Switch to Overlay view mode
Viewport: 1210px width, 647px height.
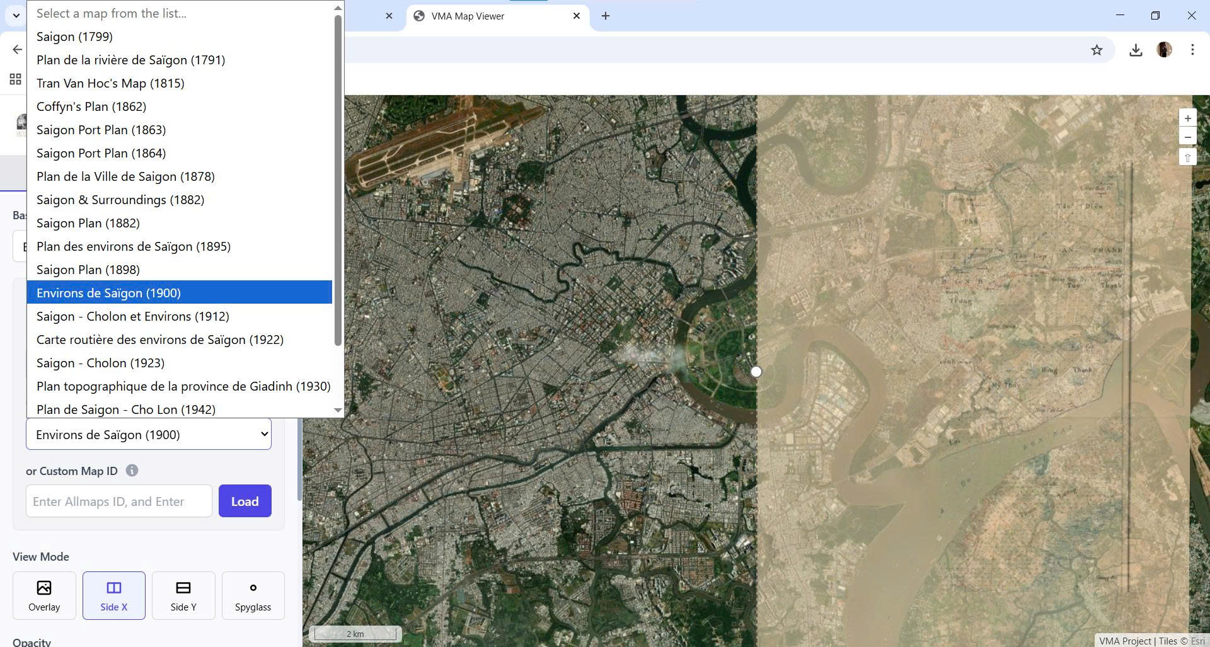tap(44, 595)
